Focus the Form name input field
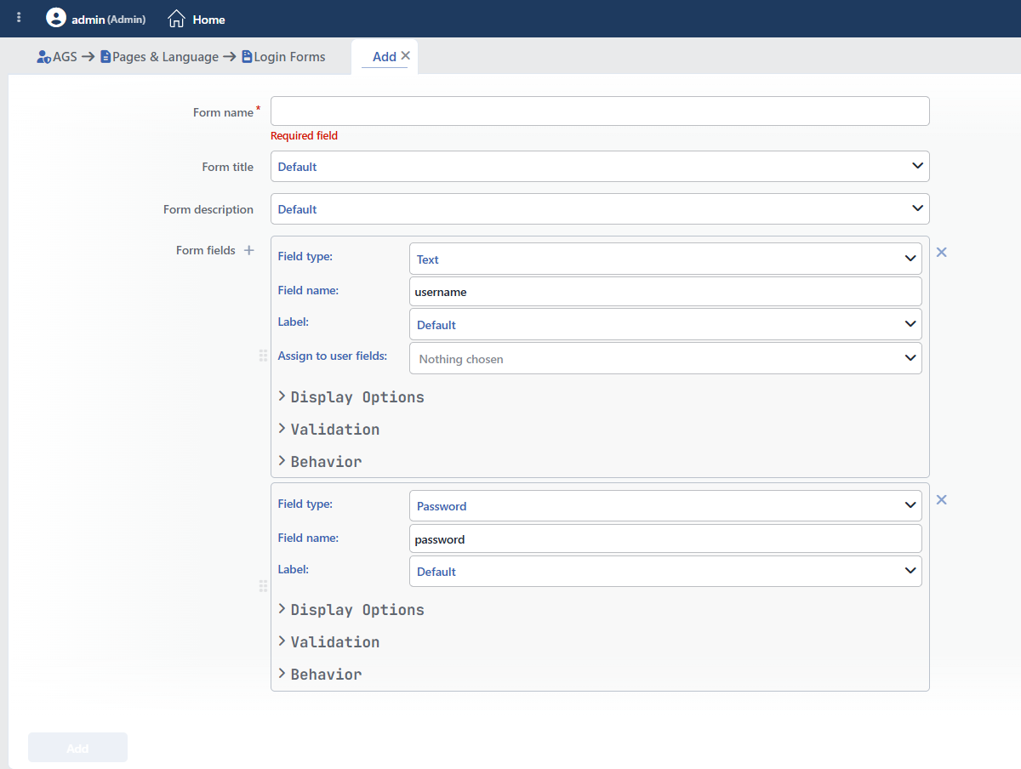The height and width of the screenshot is (769, 1021). tap(600, 111)
